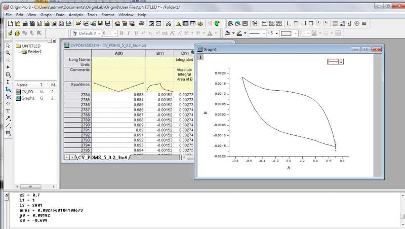
Task: Toggle Bold text formatting
Action: point(121,33)
